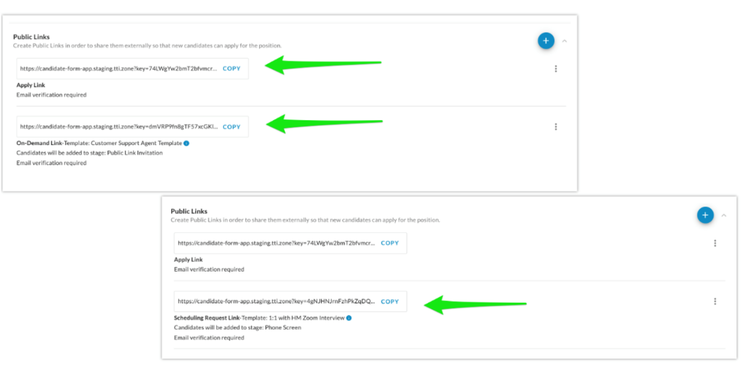The image size is (743, 366).
Task: Click 'Apply Link' label in lower panel
Action: click(x=188, y=260)
